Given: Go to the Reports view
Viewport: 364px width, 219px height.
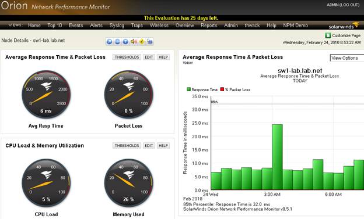Looking at the screenshot, I should point(209,26).
